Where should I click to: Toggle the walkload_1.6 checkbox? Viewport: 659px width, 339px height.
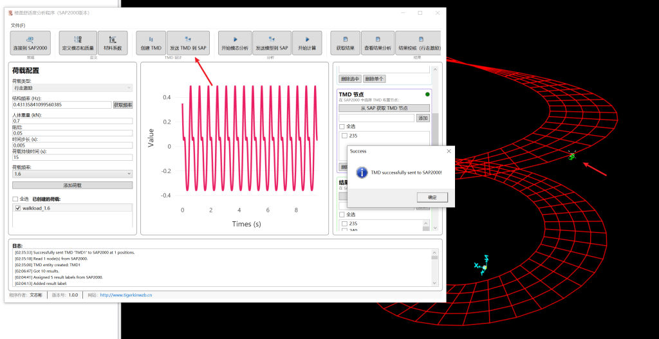17,208
